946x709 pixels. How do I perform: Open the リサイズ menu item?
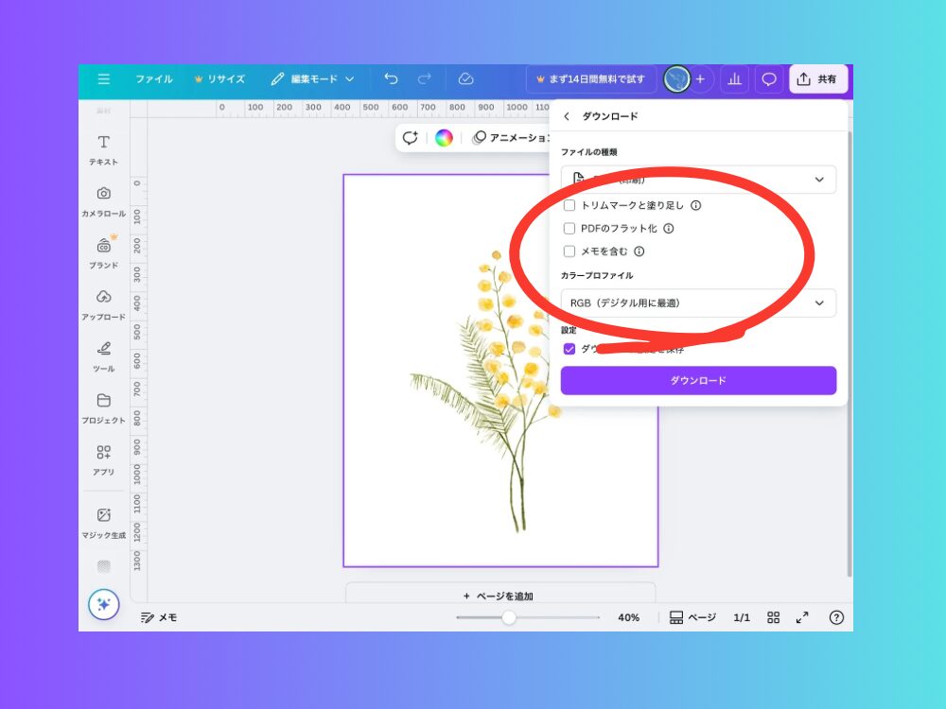219,79
